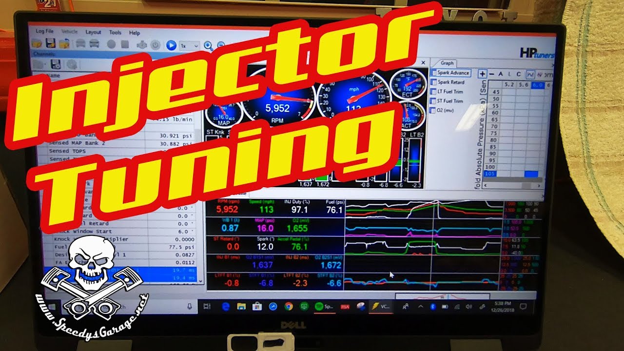Click the minus button above the graph table

point(491,74)
